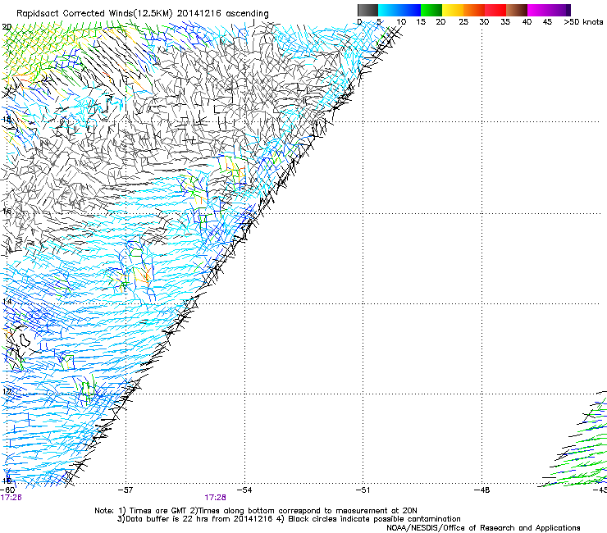Click the '-57' longitude axis label
607x533 pixels.
(126, 490)
